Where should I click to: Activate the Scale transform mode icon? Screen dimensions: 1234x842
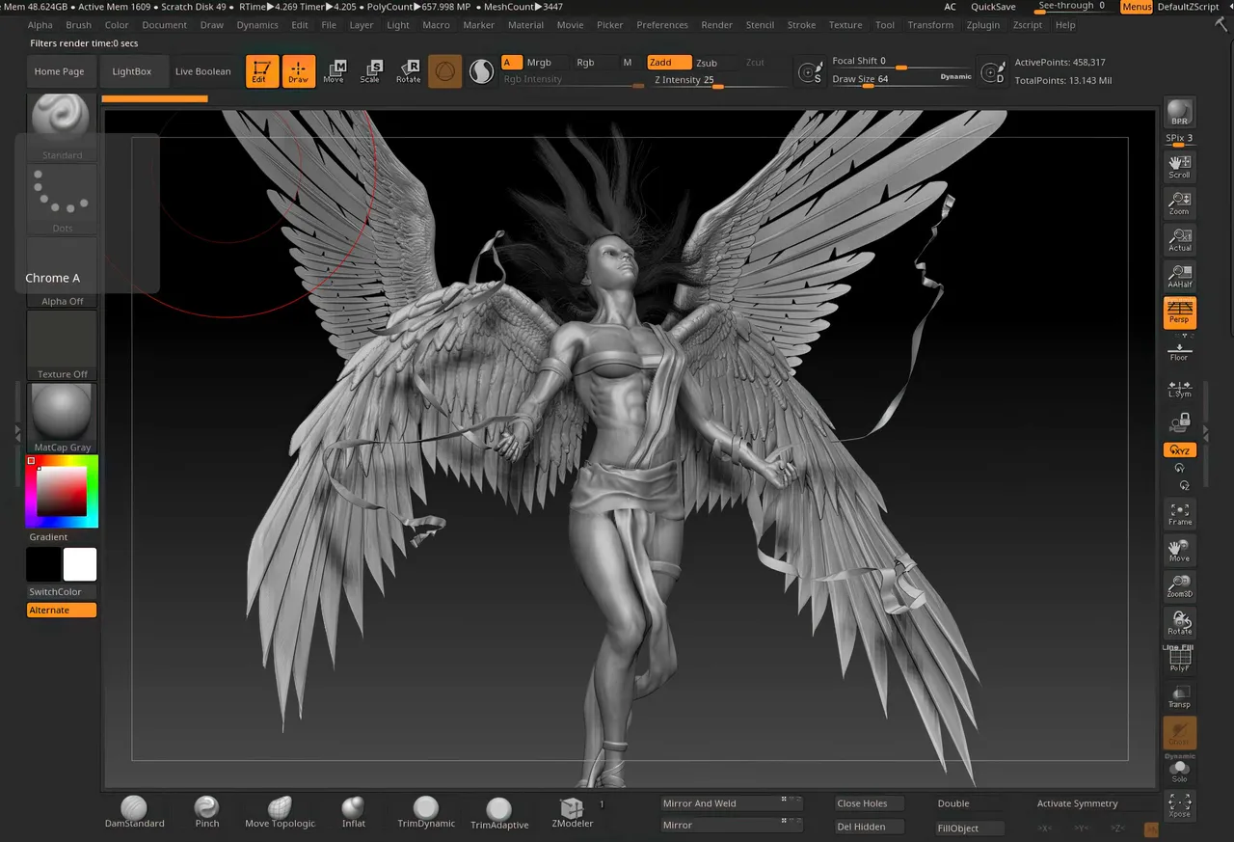point(370,71)
